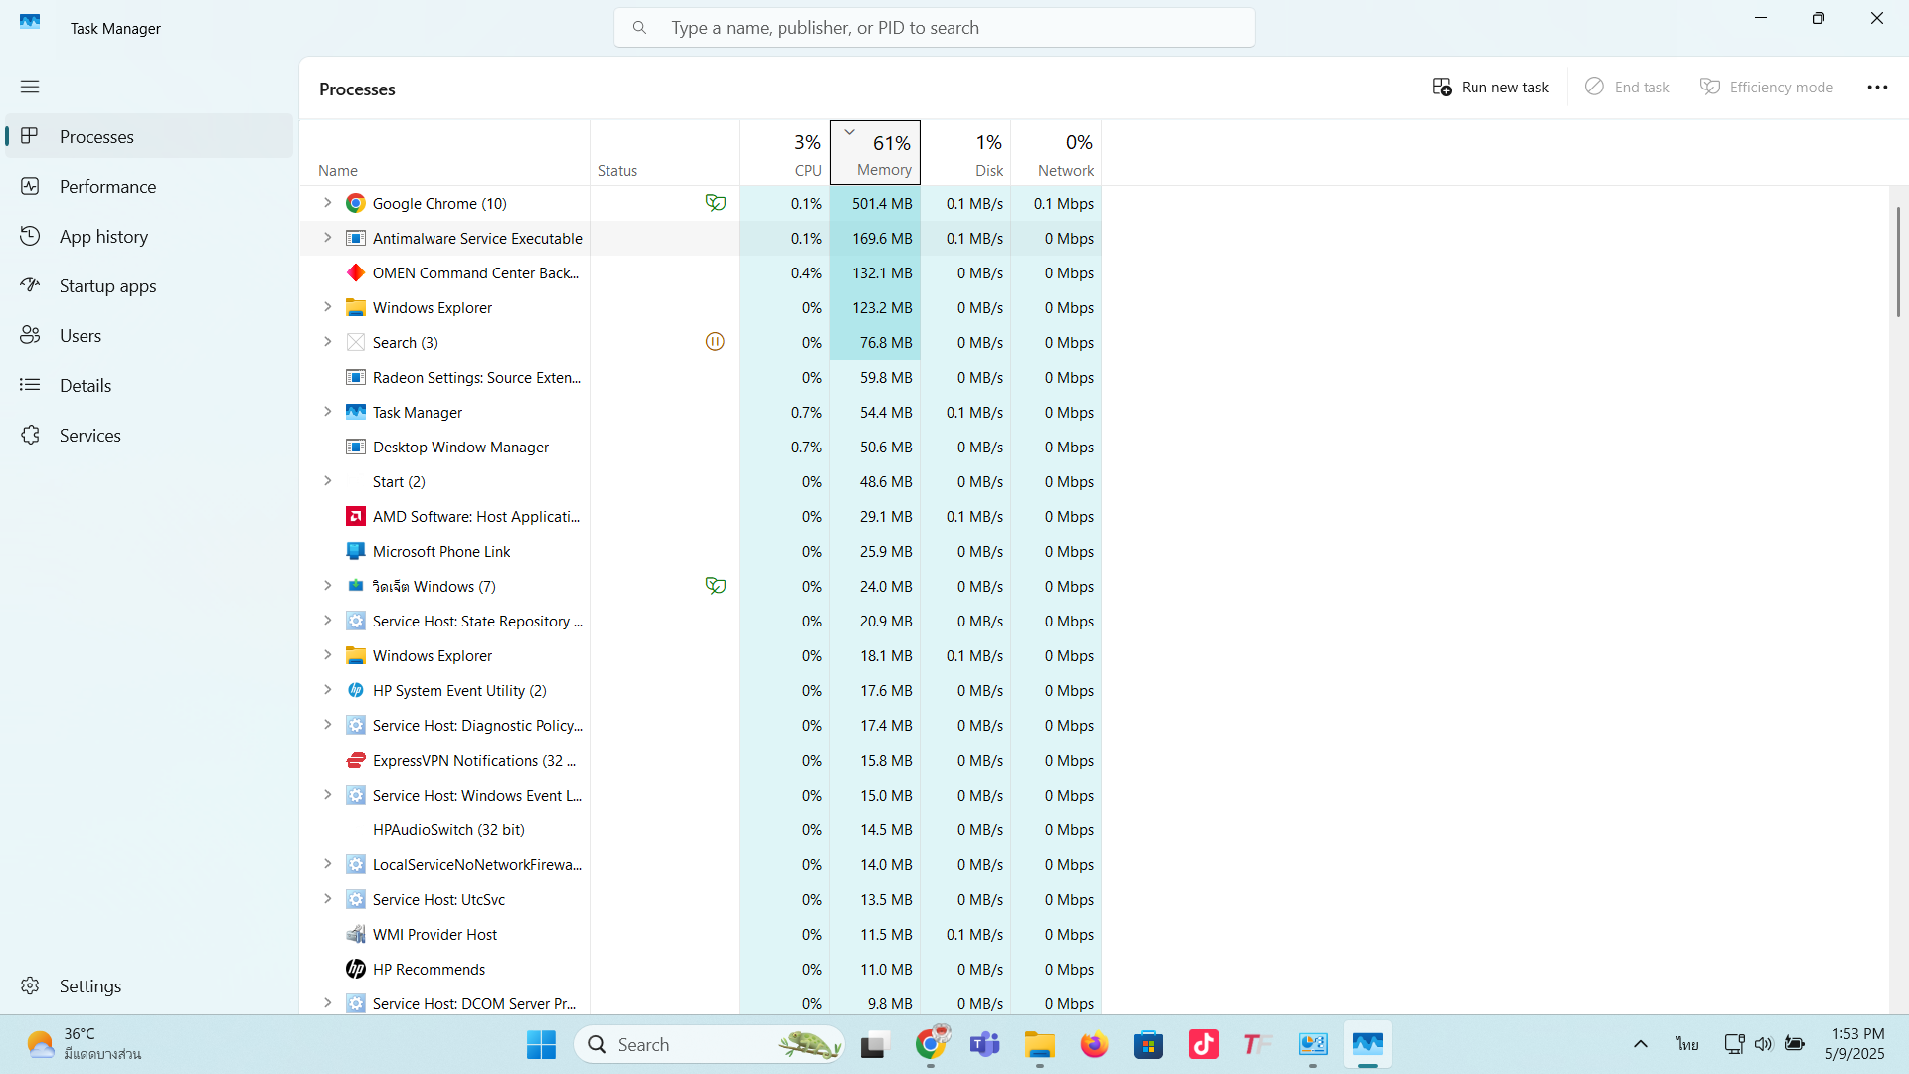Click suspended pause icon on Search row
The image size is (1909, 1074).
coord(715,342)
